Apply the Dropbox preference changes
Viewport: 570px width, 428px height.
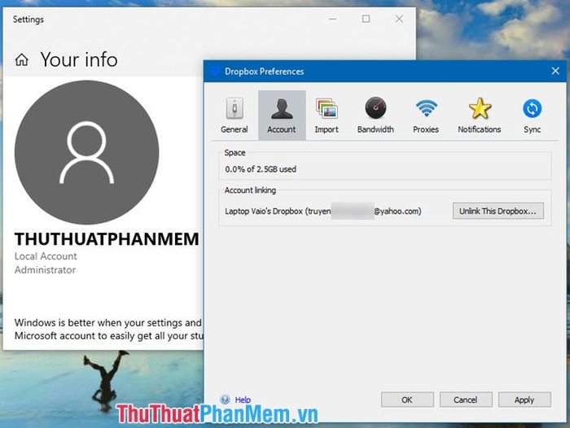pos(524,400)
